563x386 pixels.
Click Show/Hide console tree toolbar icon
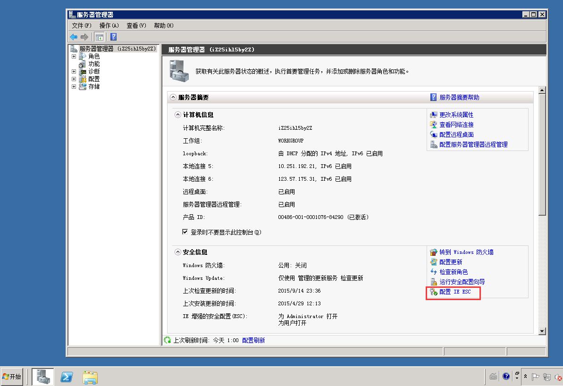coord(100,37)
